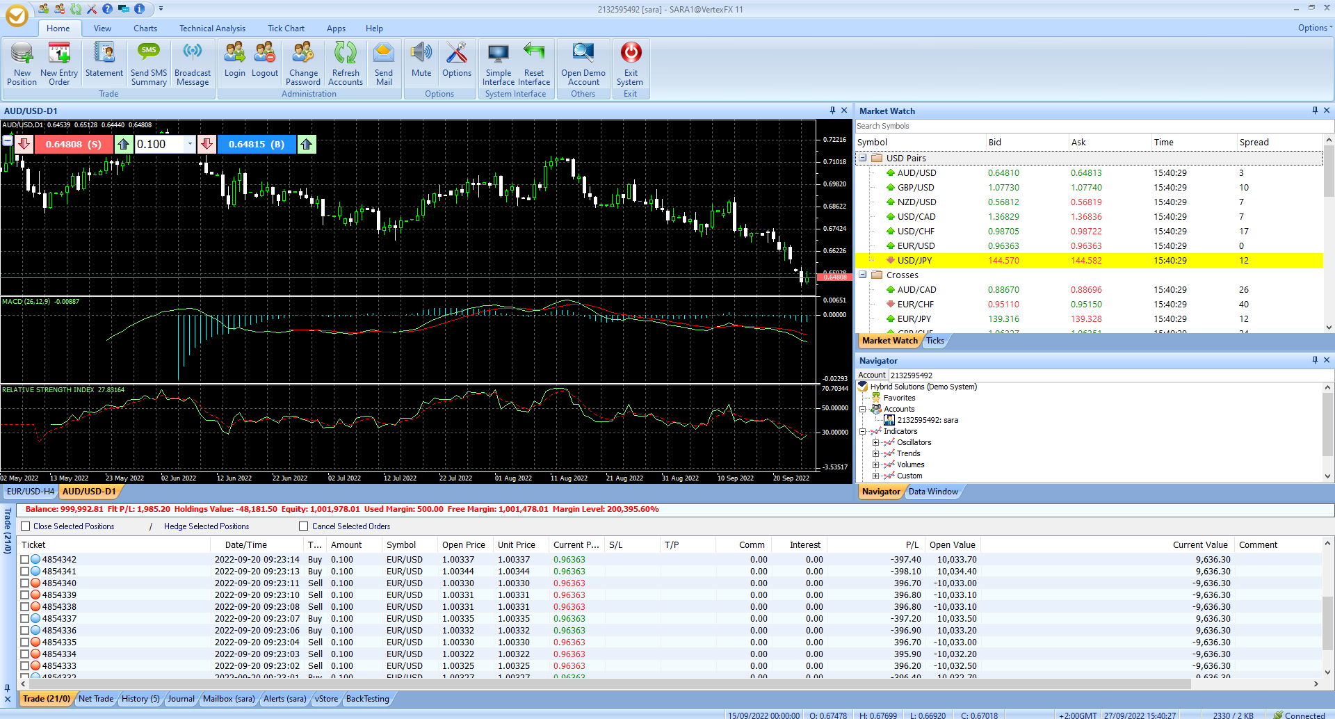Enable Close Selected Positions checkbox

pos(26,526)
